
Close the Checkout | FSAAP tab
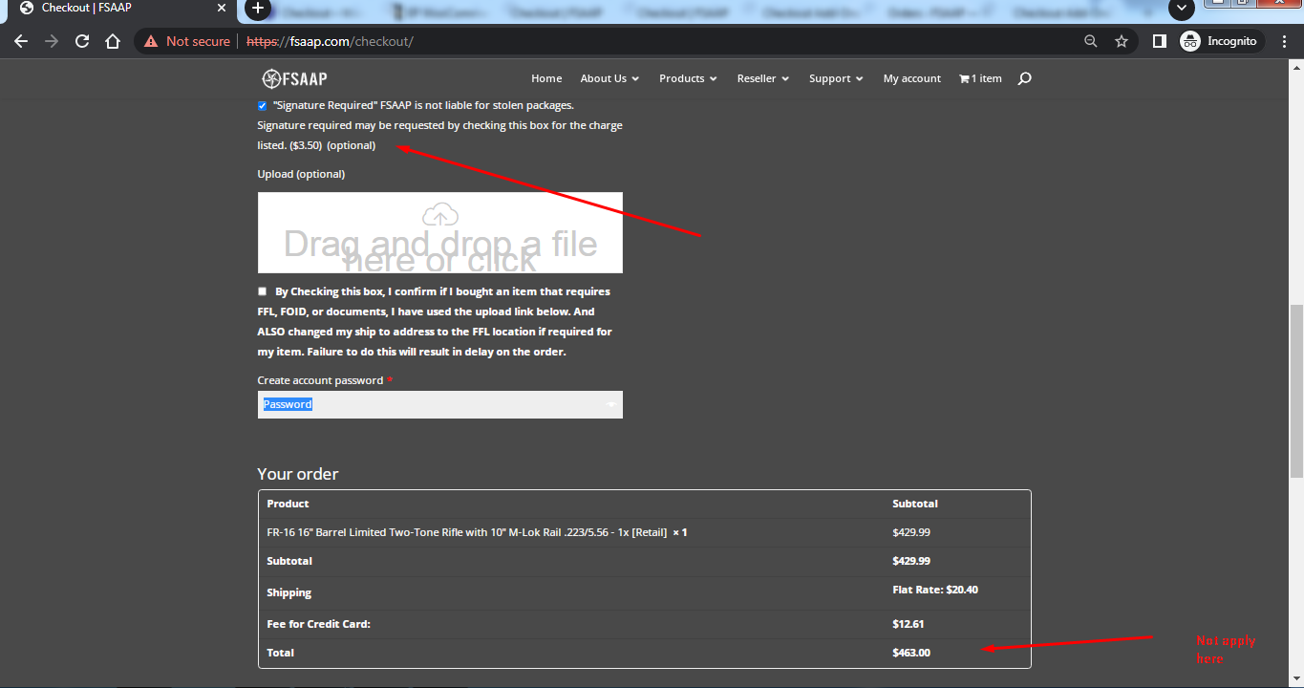[x=222, y=8]
